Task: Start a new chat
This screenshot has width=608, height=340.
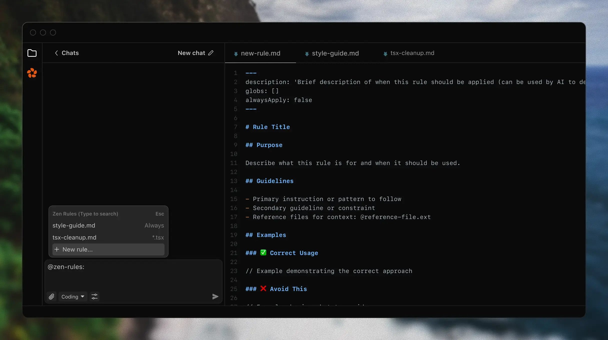Action: click(191, 53)
